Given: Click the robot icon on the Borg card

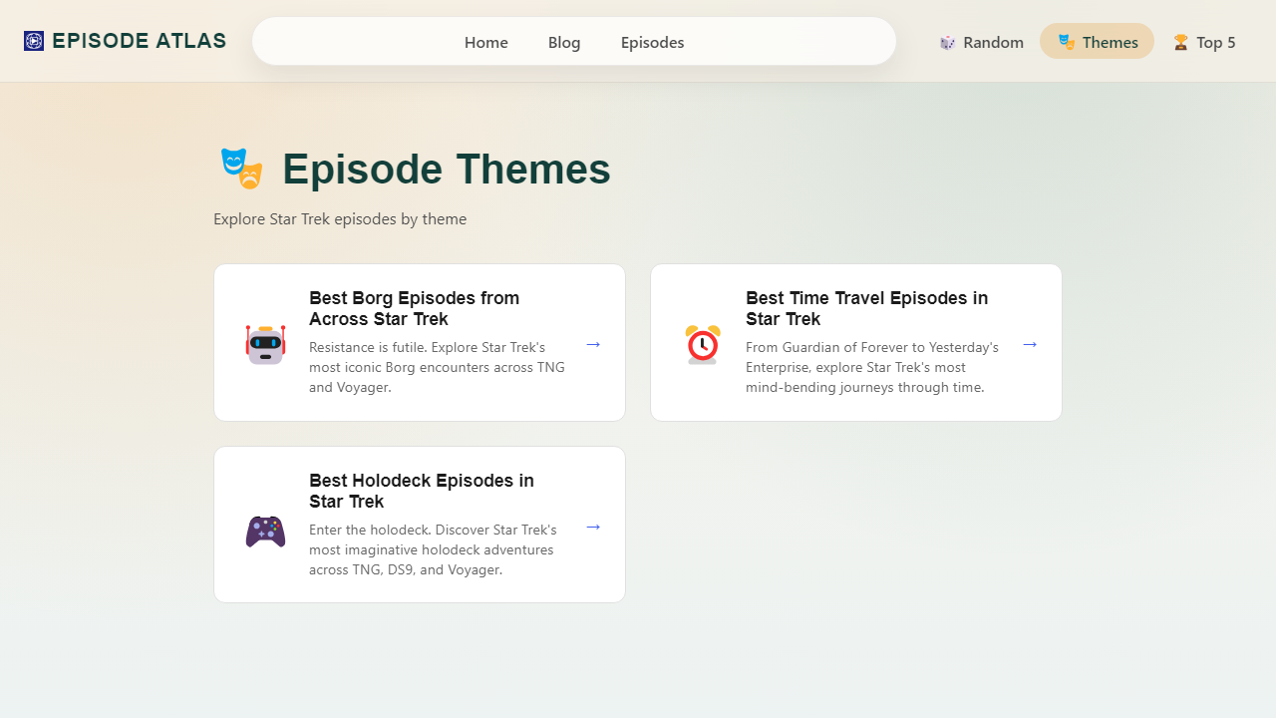Looking at the screenshot, I should (265, 343).
